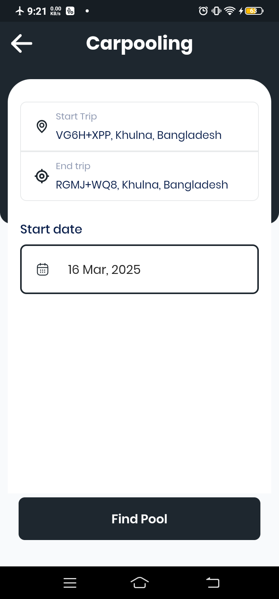
Task: Tap the Android home navigation icon
Action: 139,583
